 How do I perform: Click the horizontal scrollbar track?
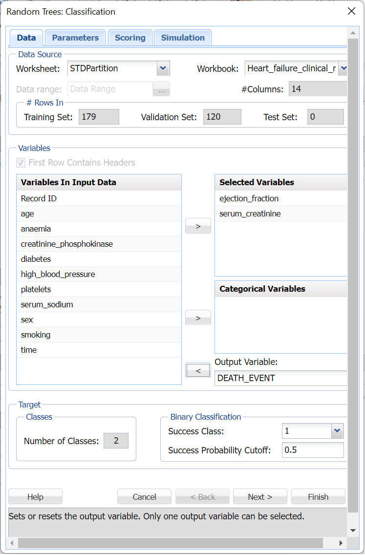[x=330, y=543]
